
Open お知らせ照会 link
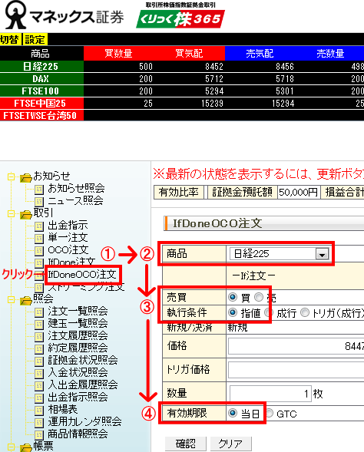point(76,188)
